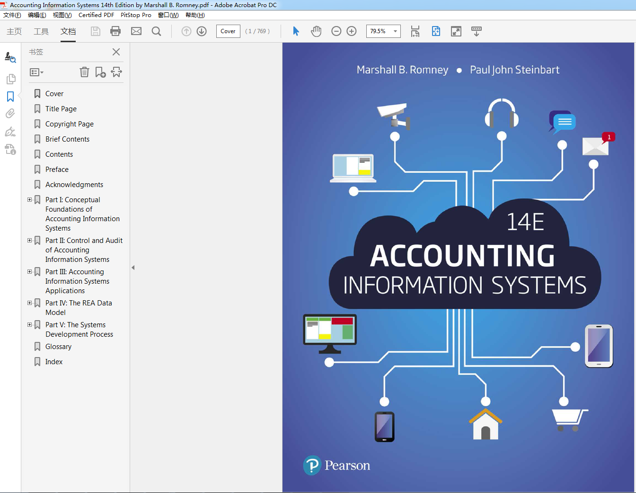The width and height of the screenshot is (636, 493).
Task: Jump to the Cover bookmark
Action: [54, 94]
